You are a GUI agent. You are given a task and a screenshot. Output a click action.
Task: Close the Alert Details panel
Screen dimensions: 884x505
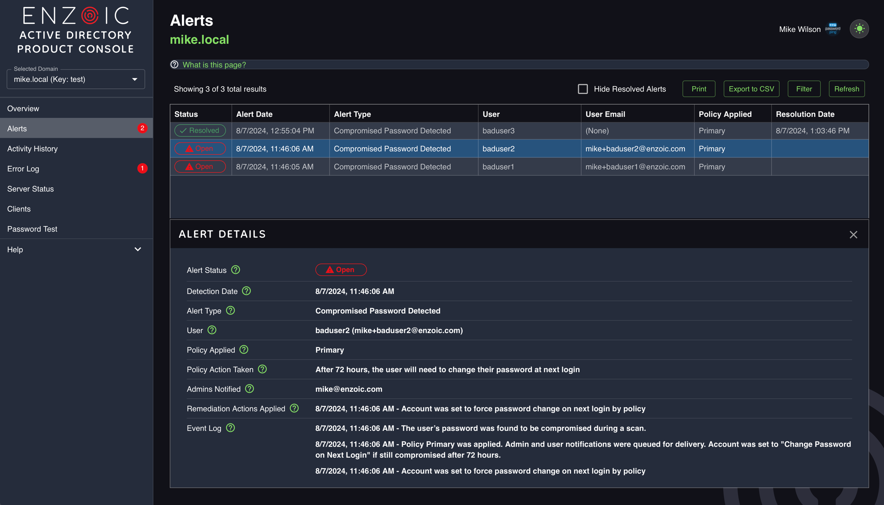(x=853, y=235)
